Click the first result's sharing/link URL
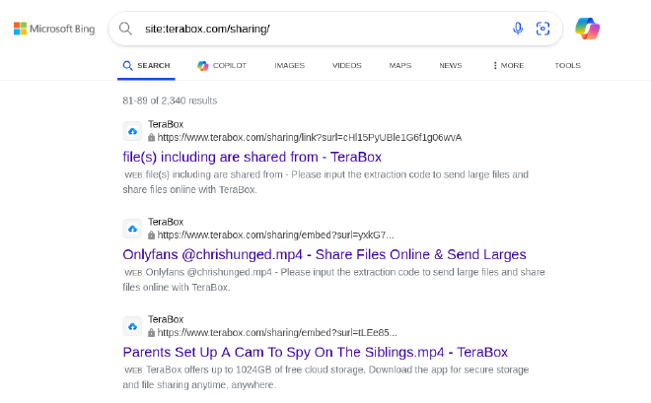The image size is (651, 403). (310, 137)
